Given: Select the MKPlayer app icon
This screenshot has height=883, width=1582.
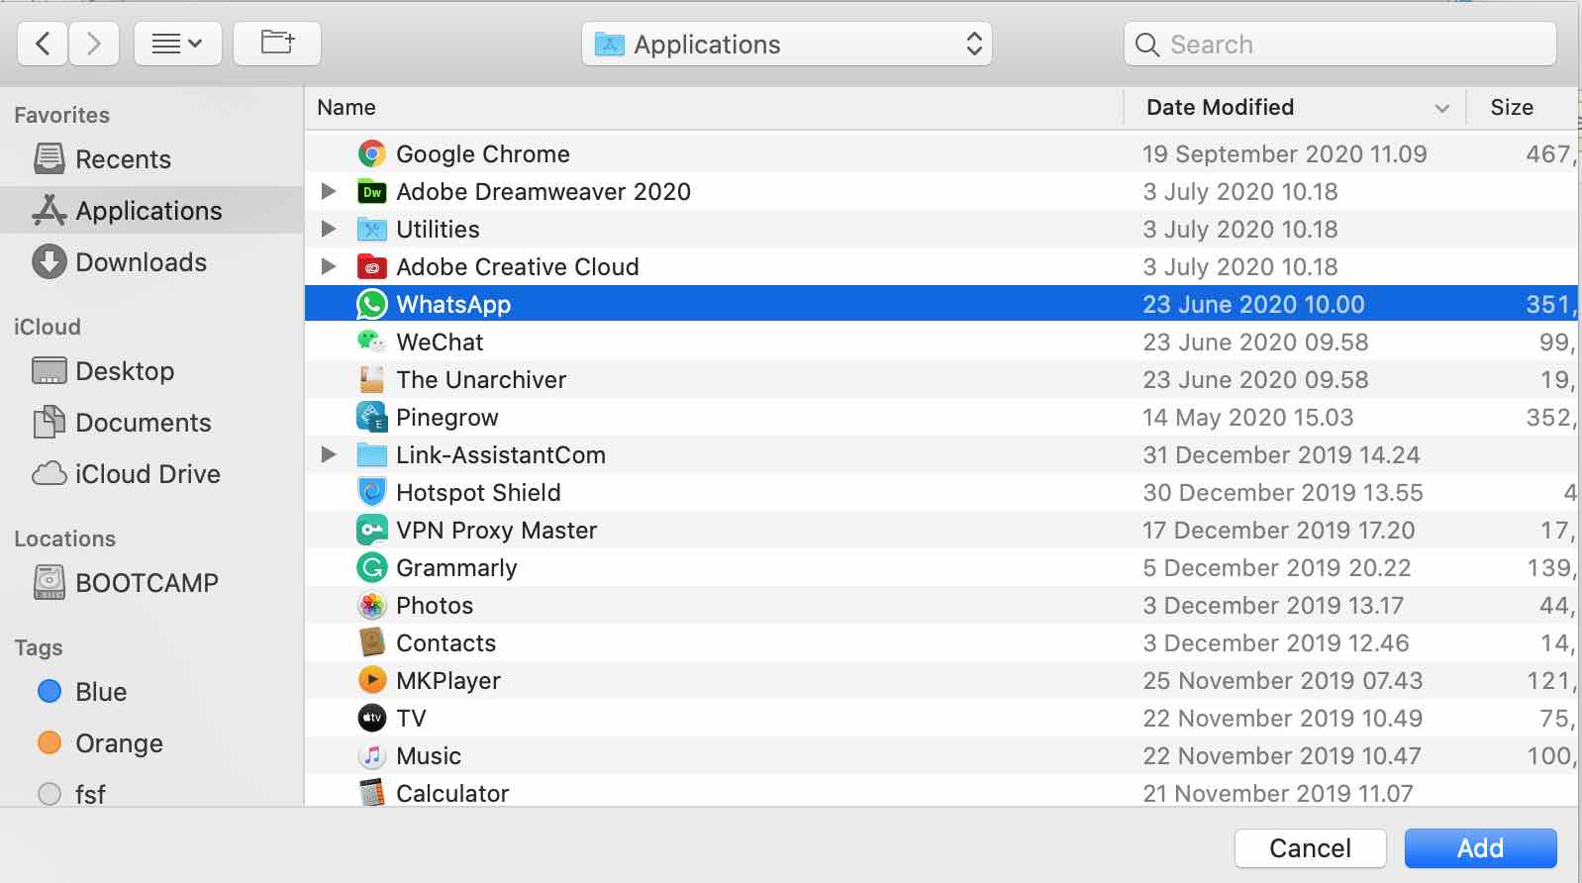Looking at the screenshot, I should (x=372, y=680).
